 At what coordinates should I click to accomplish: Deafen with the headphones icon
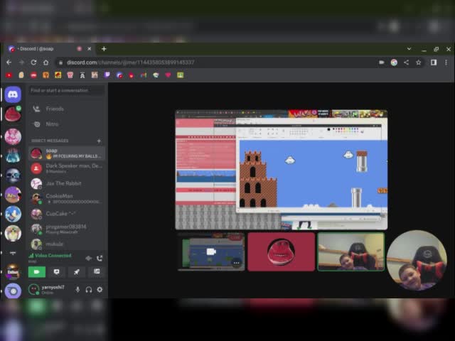pos(89,289)
